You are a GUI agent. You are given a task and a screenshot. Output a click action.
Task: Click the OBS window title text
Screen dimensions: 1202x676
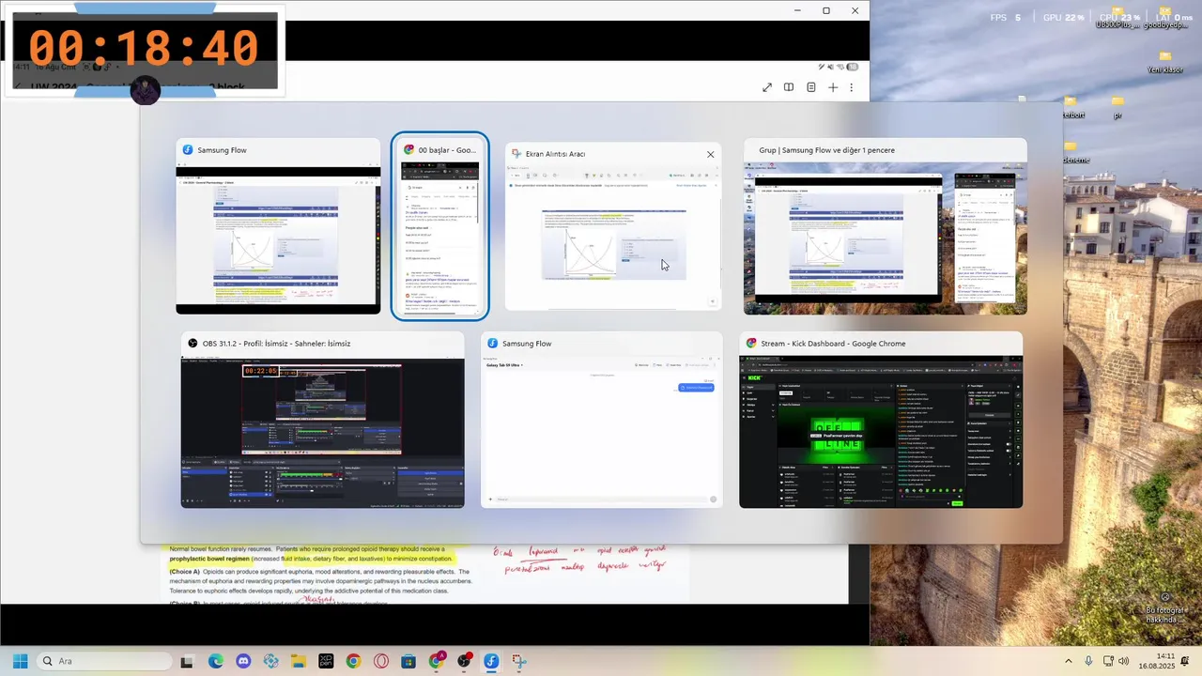point(276,344)
